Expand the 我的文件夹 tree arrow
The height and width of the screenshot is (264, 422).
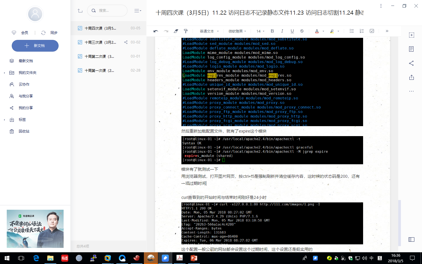point(4,73)
